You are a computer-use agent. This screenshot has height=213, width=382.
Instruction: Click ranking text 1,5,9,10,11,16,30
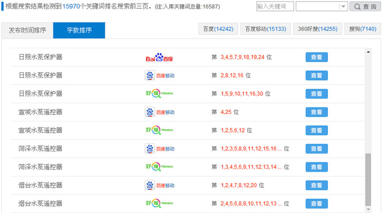[242, 94]
